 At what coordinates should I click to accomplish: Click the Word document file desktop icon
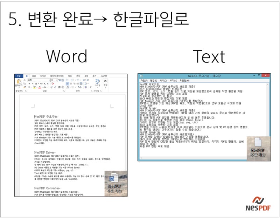(114, 183)
